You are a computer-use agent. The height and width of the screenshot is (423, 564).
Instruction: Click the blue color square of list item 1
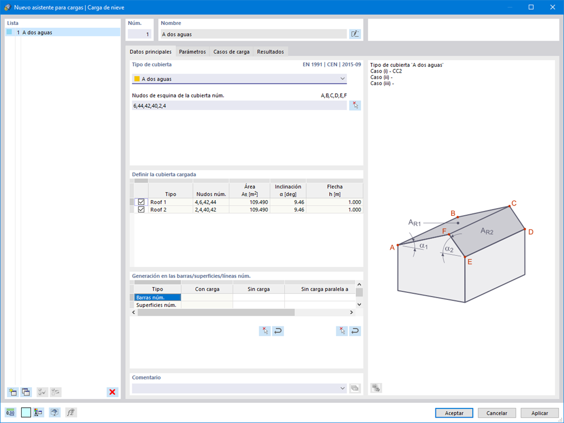click(x=9, y=32)
